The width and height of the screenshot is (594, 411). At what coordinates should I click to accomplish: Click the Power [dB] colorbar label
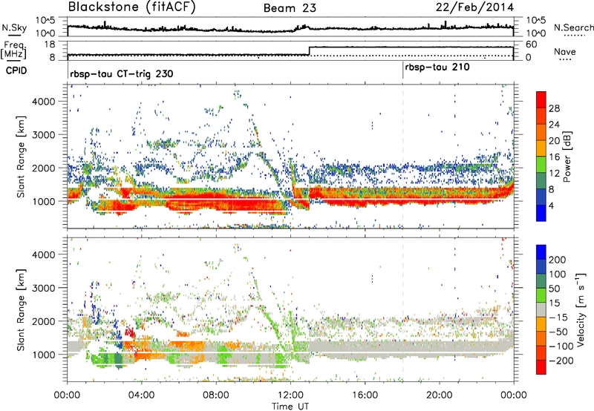coord(567,157)
